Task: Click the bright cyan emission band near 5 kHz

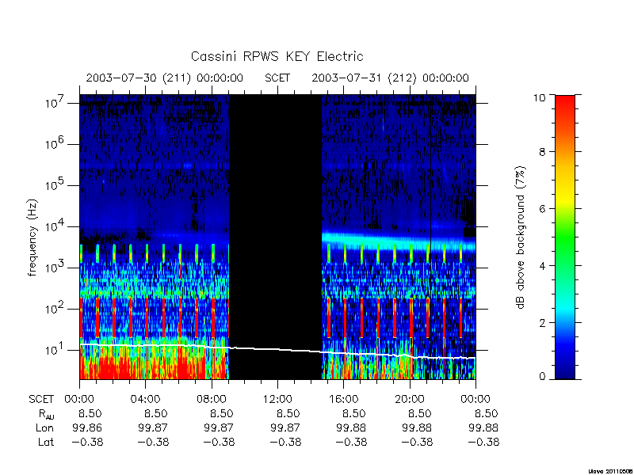Action: pos(399,241)
